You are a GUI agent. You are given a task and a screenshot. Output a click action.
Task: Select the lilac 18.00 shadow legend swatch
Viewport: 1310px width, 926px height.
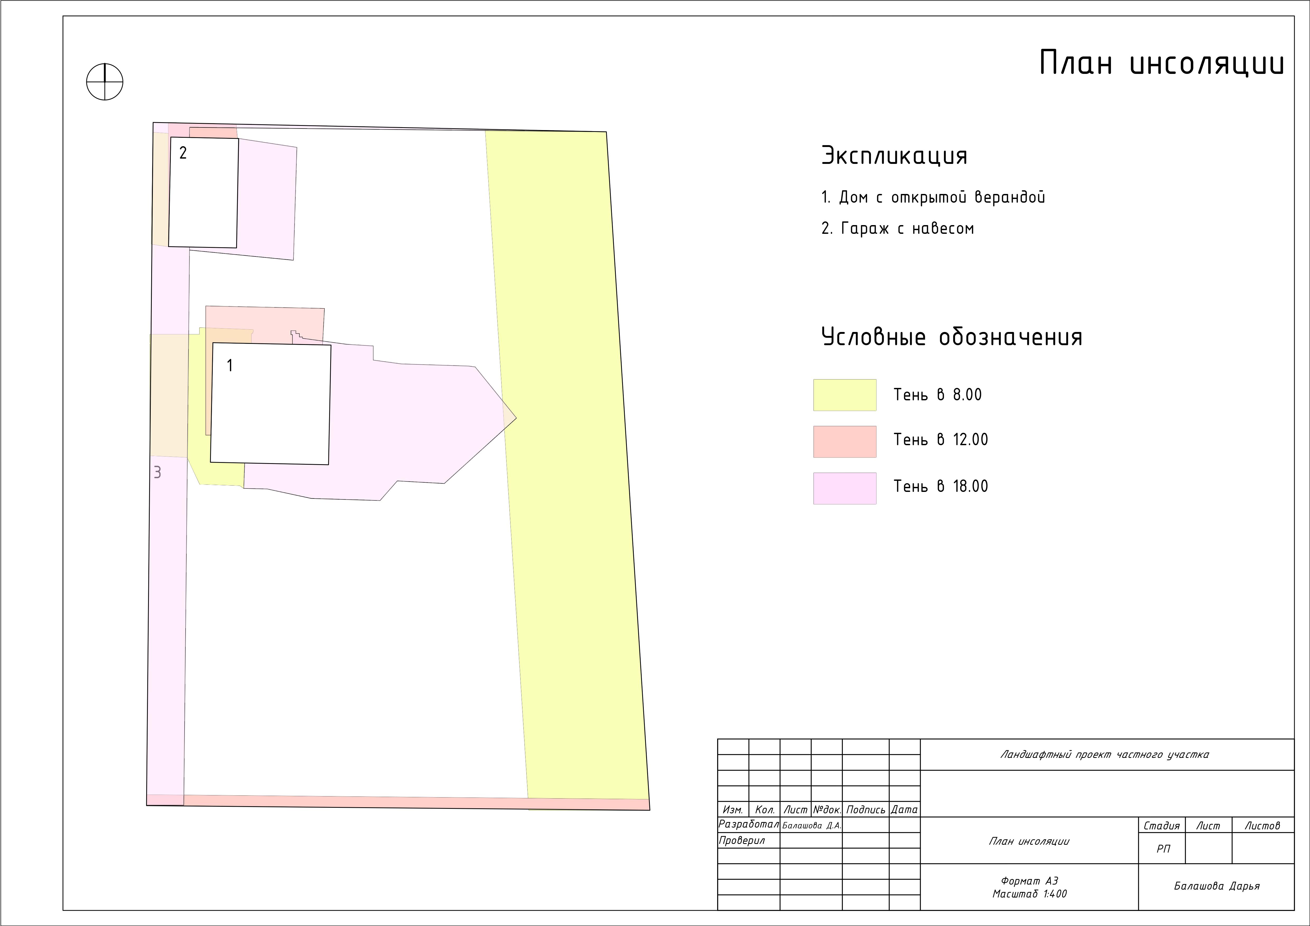(844, 488)
